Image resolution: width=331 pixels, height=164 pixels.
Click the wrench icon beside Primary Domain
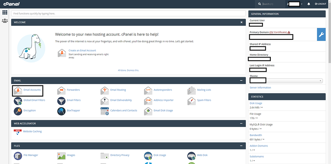click(321, 35)
